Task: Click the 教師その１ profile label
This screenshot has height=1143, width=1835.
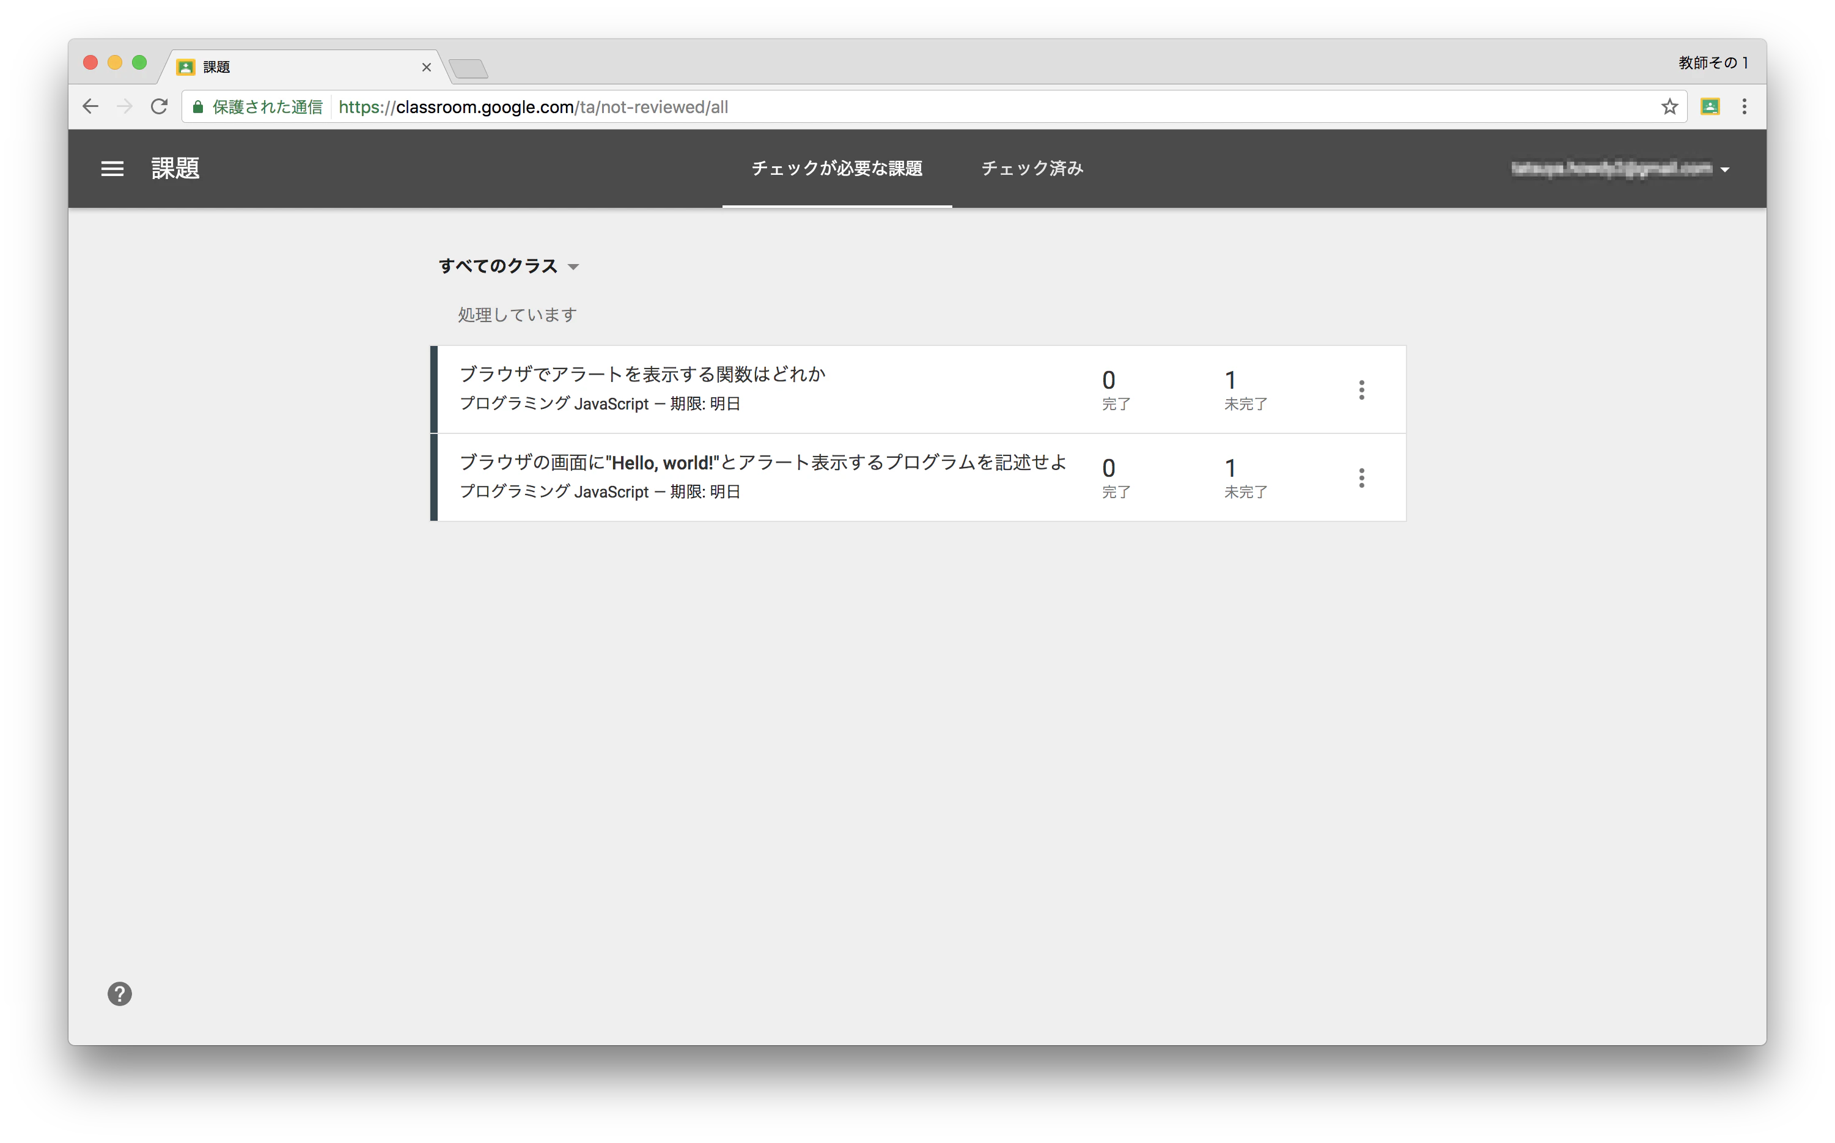Action: click(x=1713, y=63)
